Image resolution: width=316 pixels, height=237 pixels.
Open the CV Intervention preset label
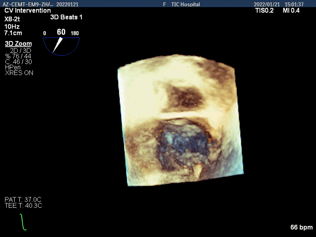pos(28,10)
